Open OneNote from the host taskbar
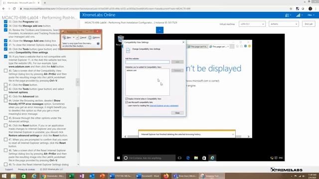This screenshot has width=319, height=179. pos(82,176)
